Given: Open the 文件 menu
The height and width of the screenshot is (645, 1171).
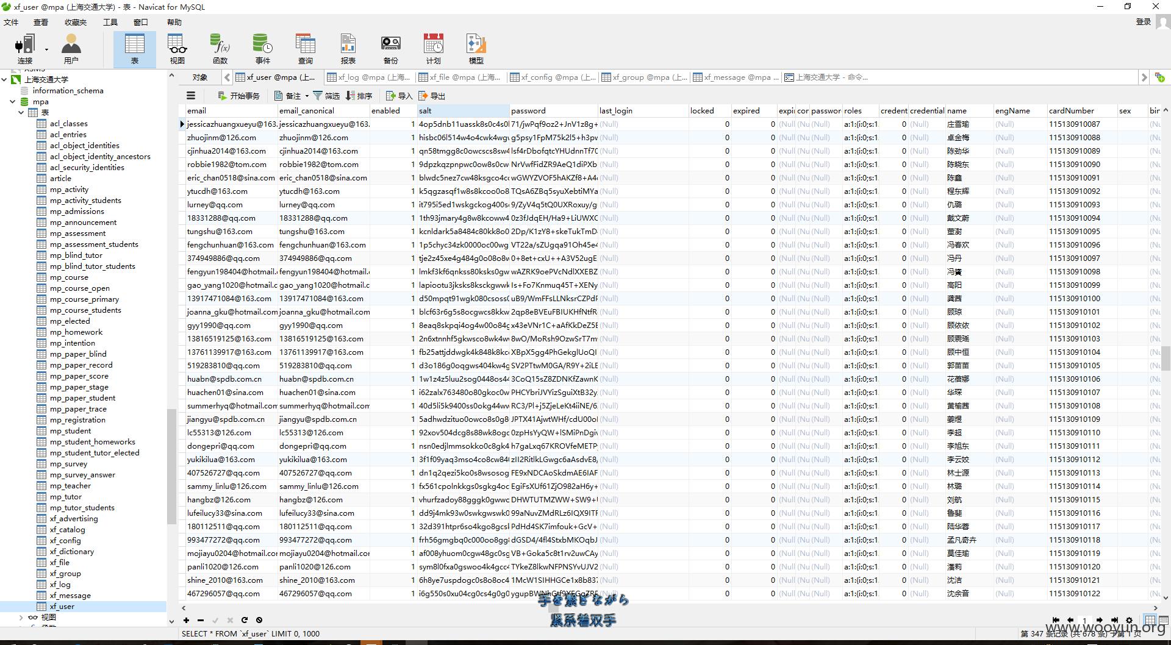Looking at the screenshot, I should coord(12,22).
